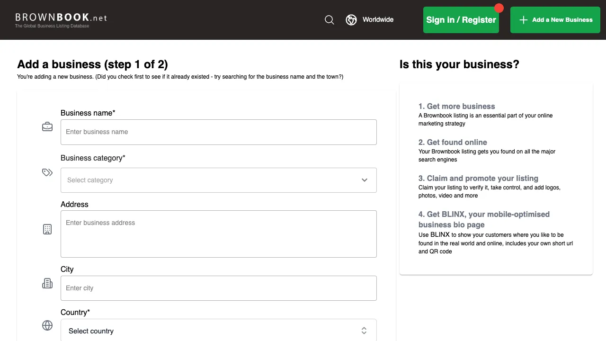
Task: Focus the Enter business address textarea
Action: coord(219,234)
